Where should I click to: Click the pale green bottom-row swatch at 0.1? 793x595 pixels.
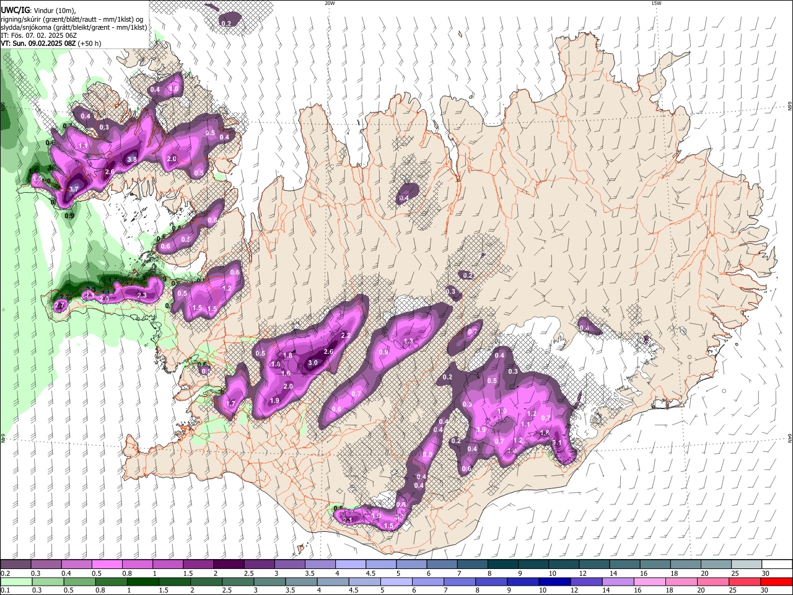click(16, 581)
